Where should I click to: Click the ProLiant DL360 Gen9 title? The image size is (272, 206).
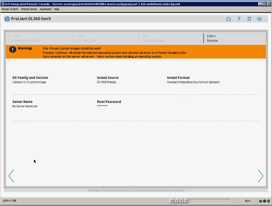point(31,19)
